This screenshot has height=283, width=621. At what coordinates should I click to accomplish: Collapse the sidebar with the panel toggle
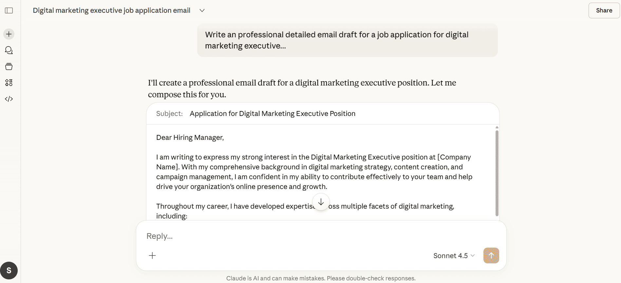pyautogui.click(x=9, y=10)
